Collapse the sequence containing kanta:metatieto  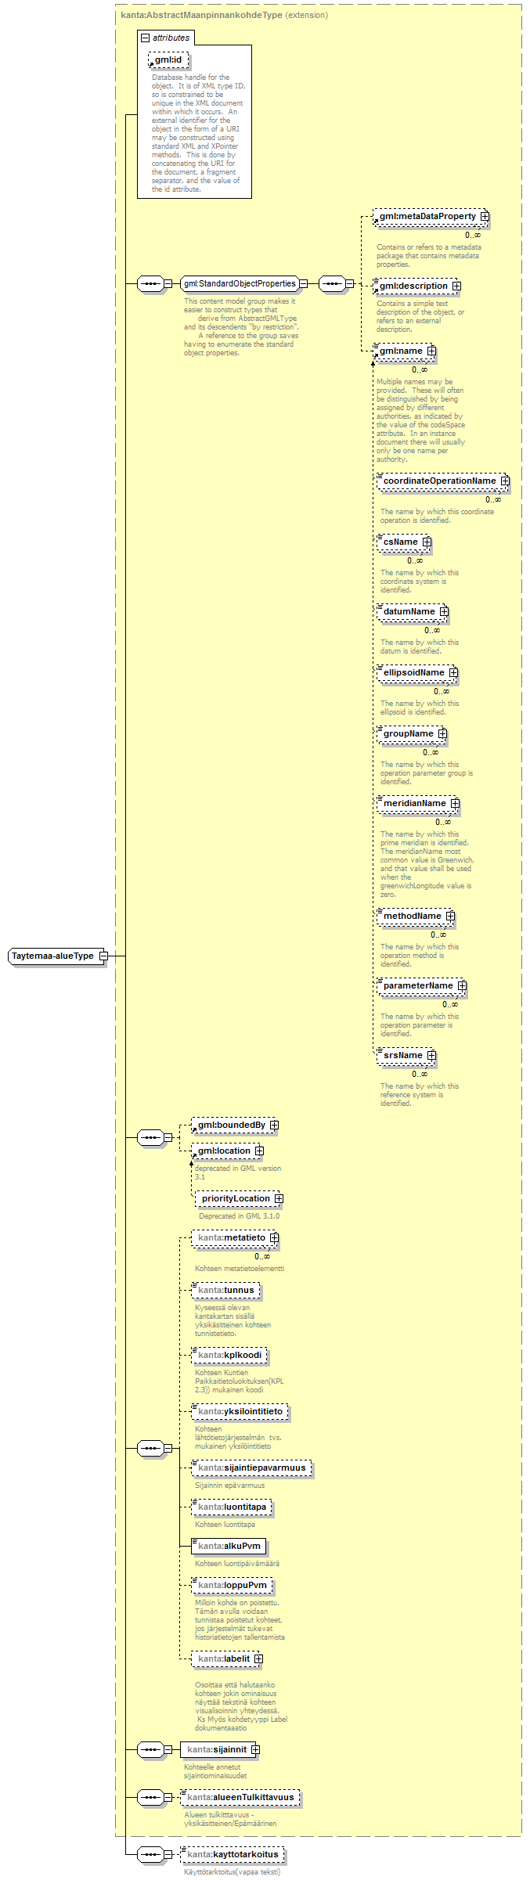tap(168, 1448)
